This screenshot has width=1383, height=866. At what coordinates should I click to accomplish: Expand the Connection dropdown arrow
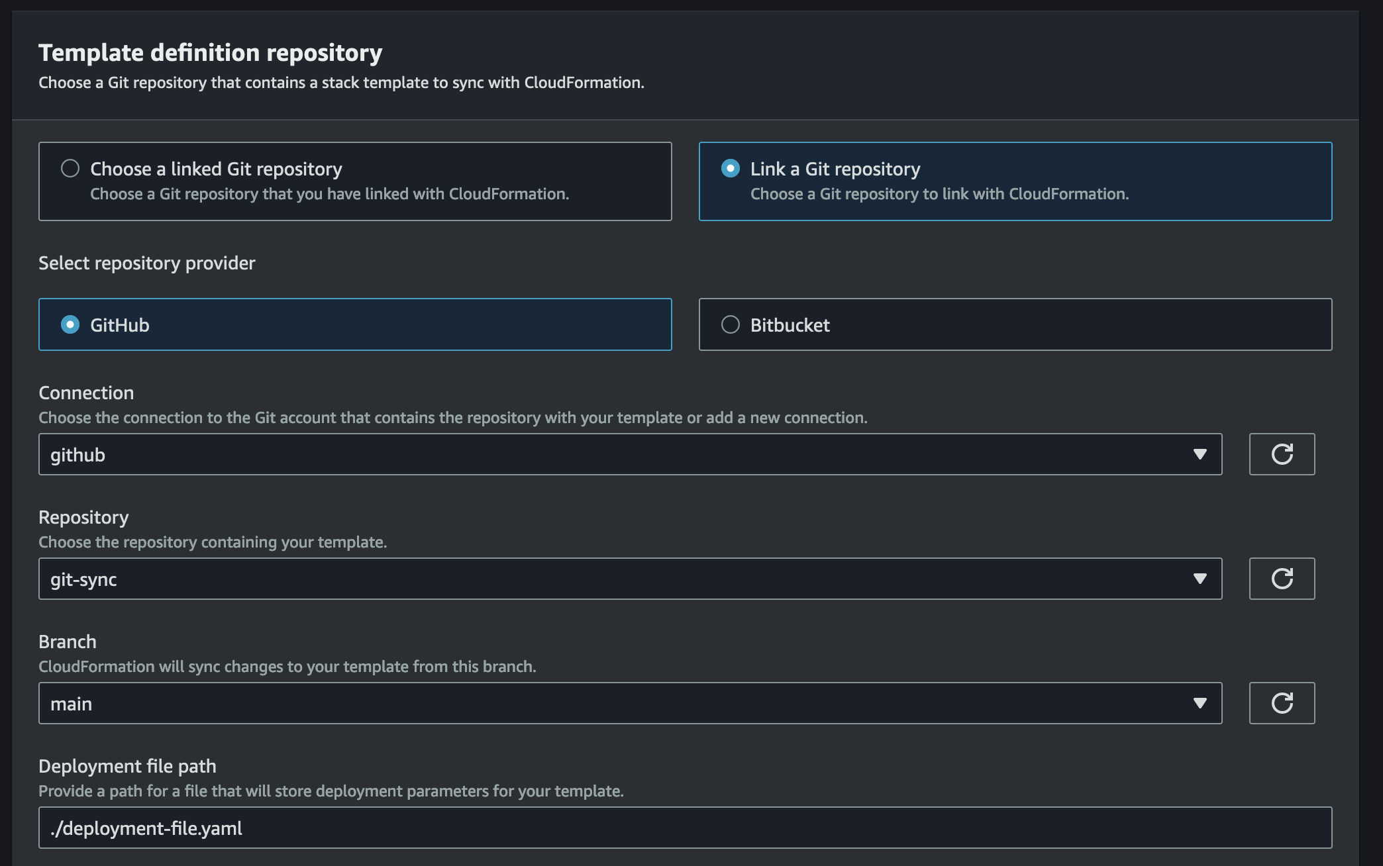point(1199,454)
